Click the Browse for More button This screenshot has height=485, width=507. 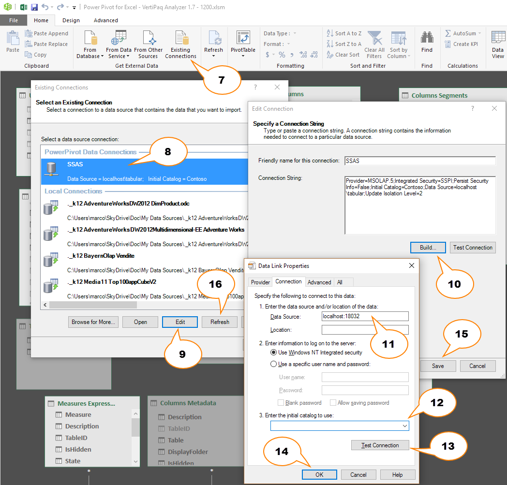click(93, 322)
